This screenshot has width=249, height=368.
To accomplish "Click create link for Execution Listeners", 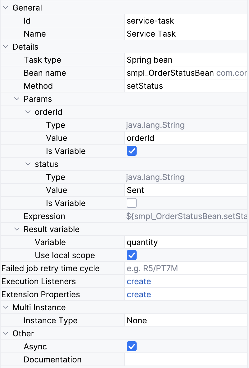I will click(x=139, y=281).
